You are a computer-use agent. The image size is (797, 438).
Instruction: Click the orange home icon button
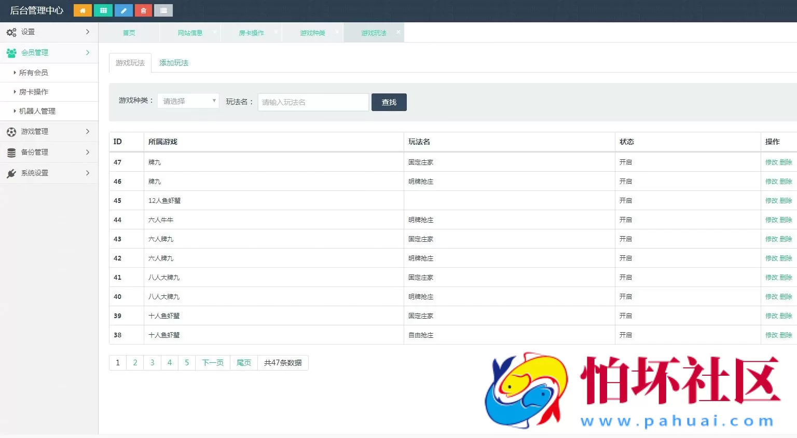coord(83,10)
